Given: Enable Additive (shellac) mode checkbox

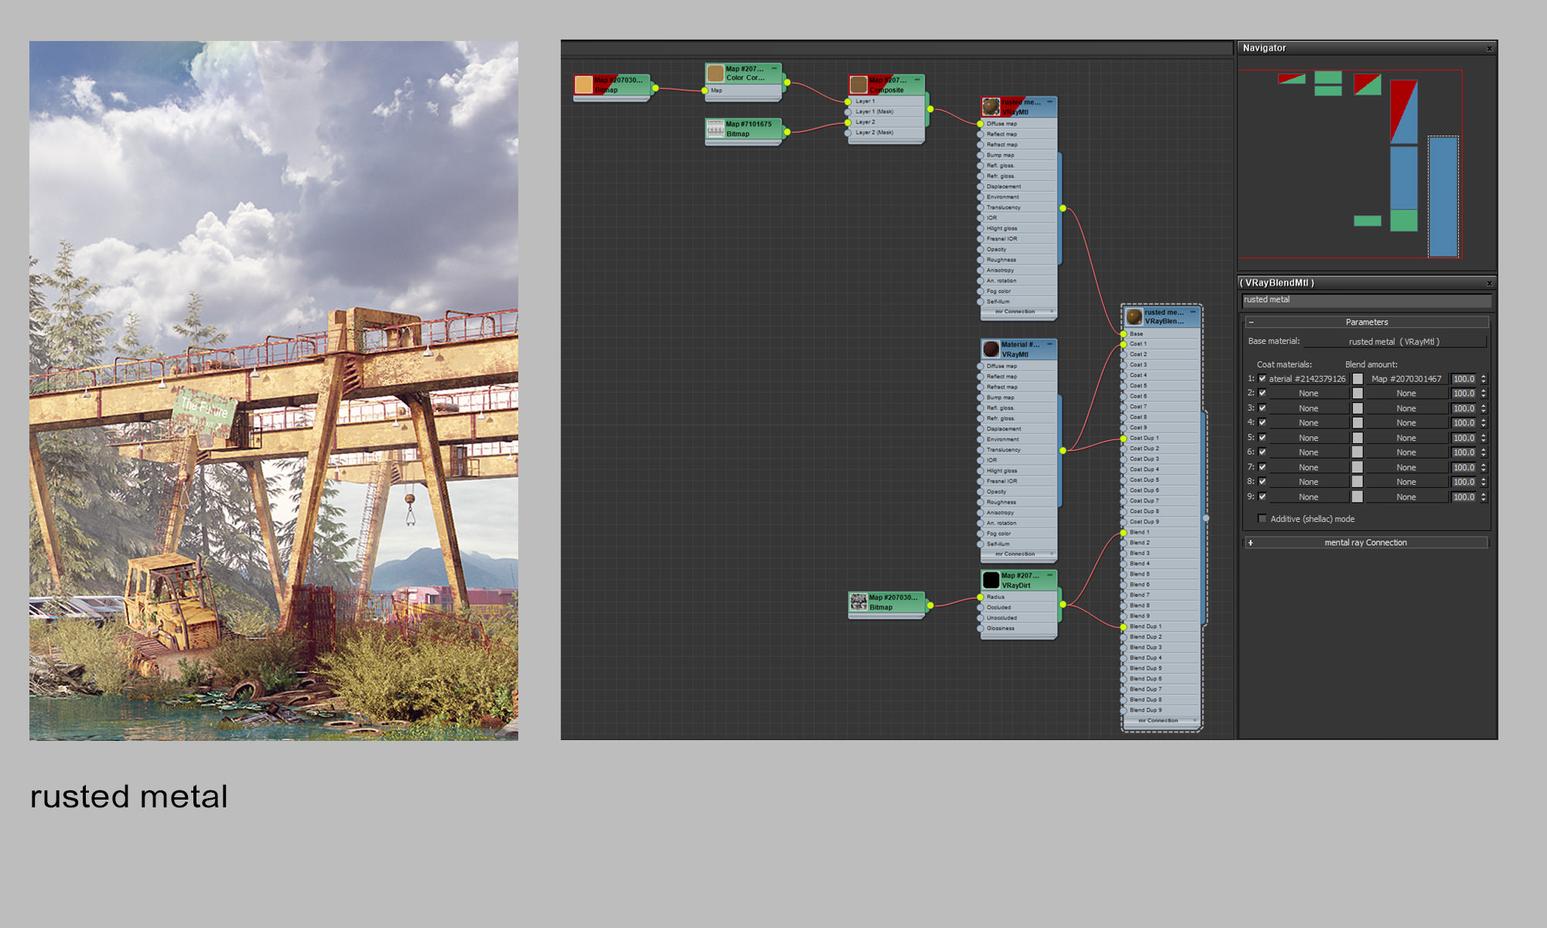Looking at the screenshot, I should coord(1262,519).
